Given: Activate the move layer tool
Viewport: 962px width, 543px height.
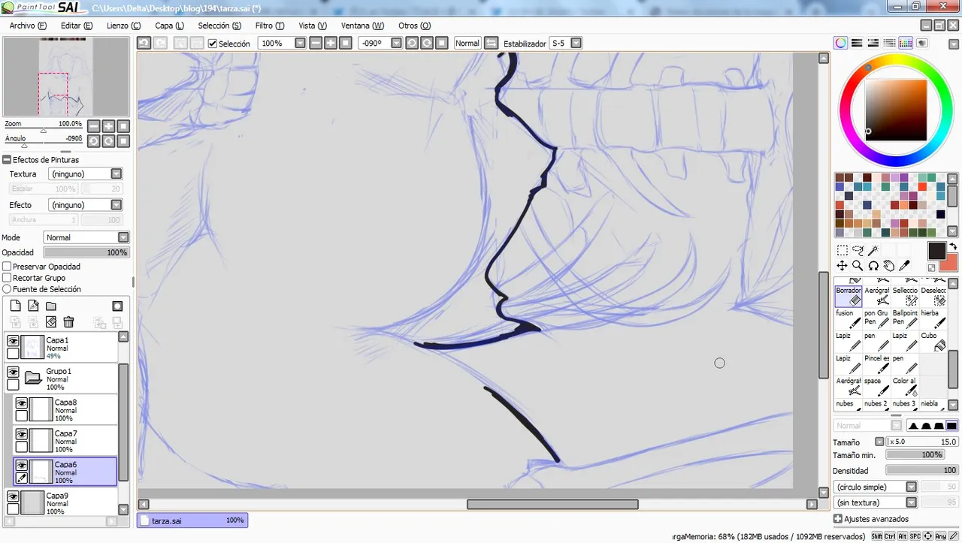Looking at the screenshot, I should 842,266.
